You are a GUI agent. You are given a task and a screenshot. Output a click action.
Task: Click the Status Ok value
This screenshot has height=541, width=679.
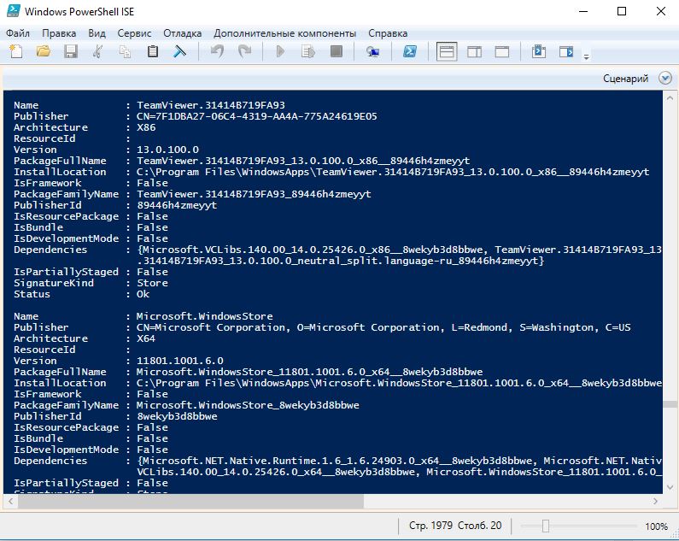point(143,294)
